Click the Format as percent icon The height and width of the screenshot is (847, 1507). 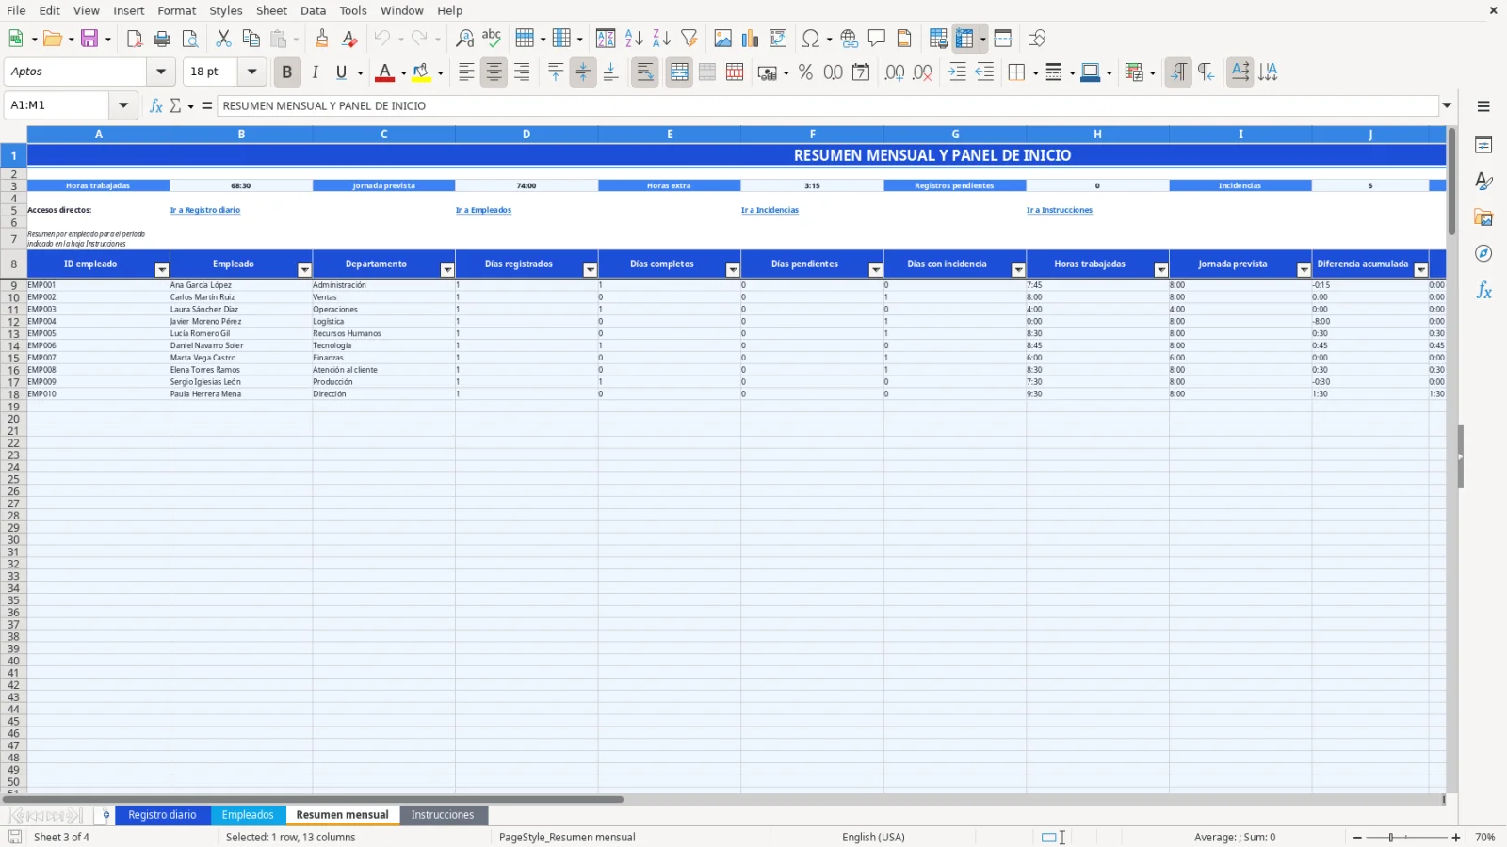coord(805,72)
